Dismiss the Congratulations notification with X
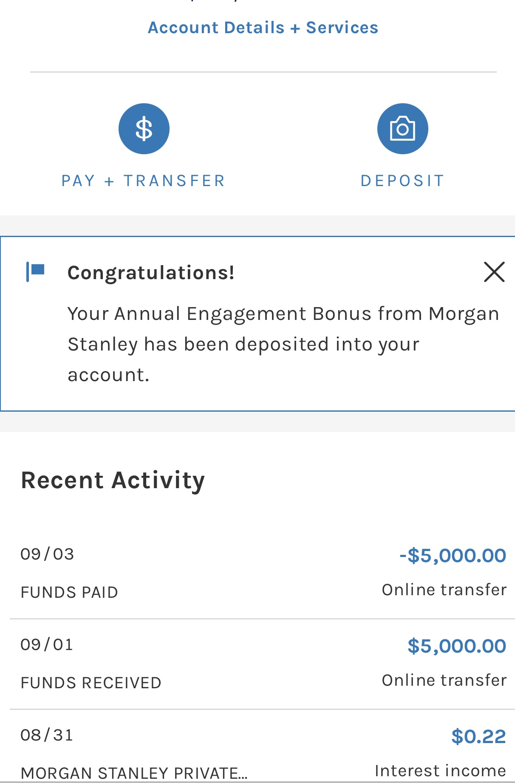Image resolution: width=515 pixels, height=783 pixels. pyautogui.click(x=494, y=272)
